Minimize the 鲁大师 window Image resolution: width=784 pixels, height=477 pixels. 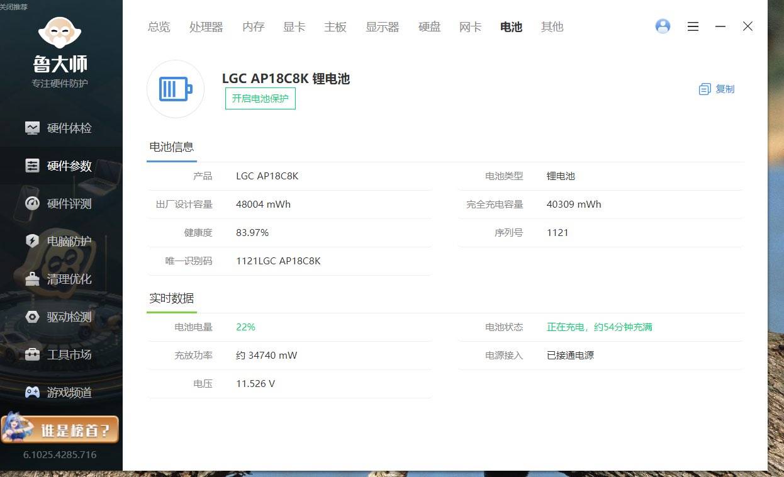point(720,26)
